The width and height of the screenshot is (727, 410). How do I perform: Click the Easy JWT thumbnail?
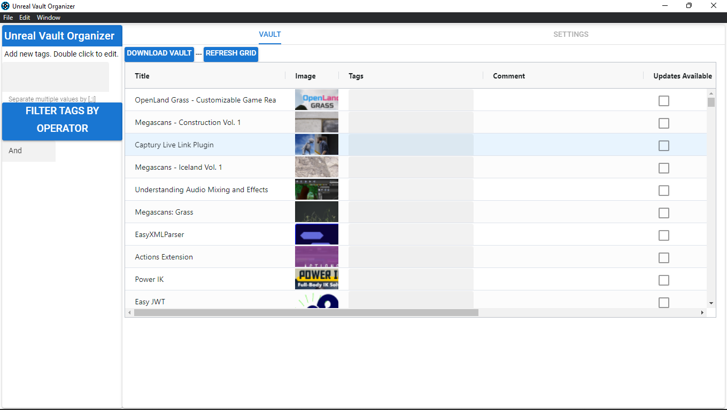(x=316, y=300)
